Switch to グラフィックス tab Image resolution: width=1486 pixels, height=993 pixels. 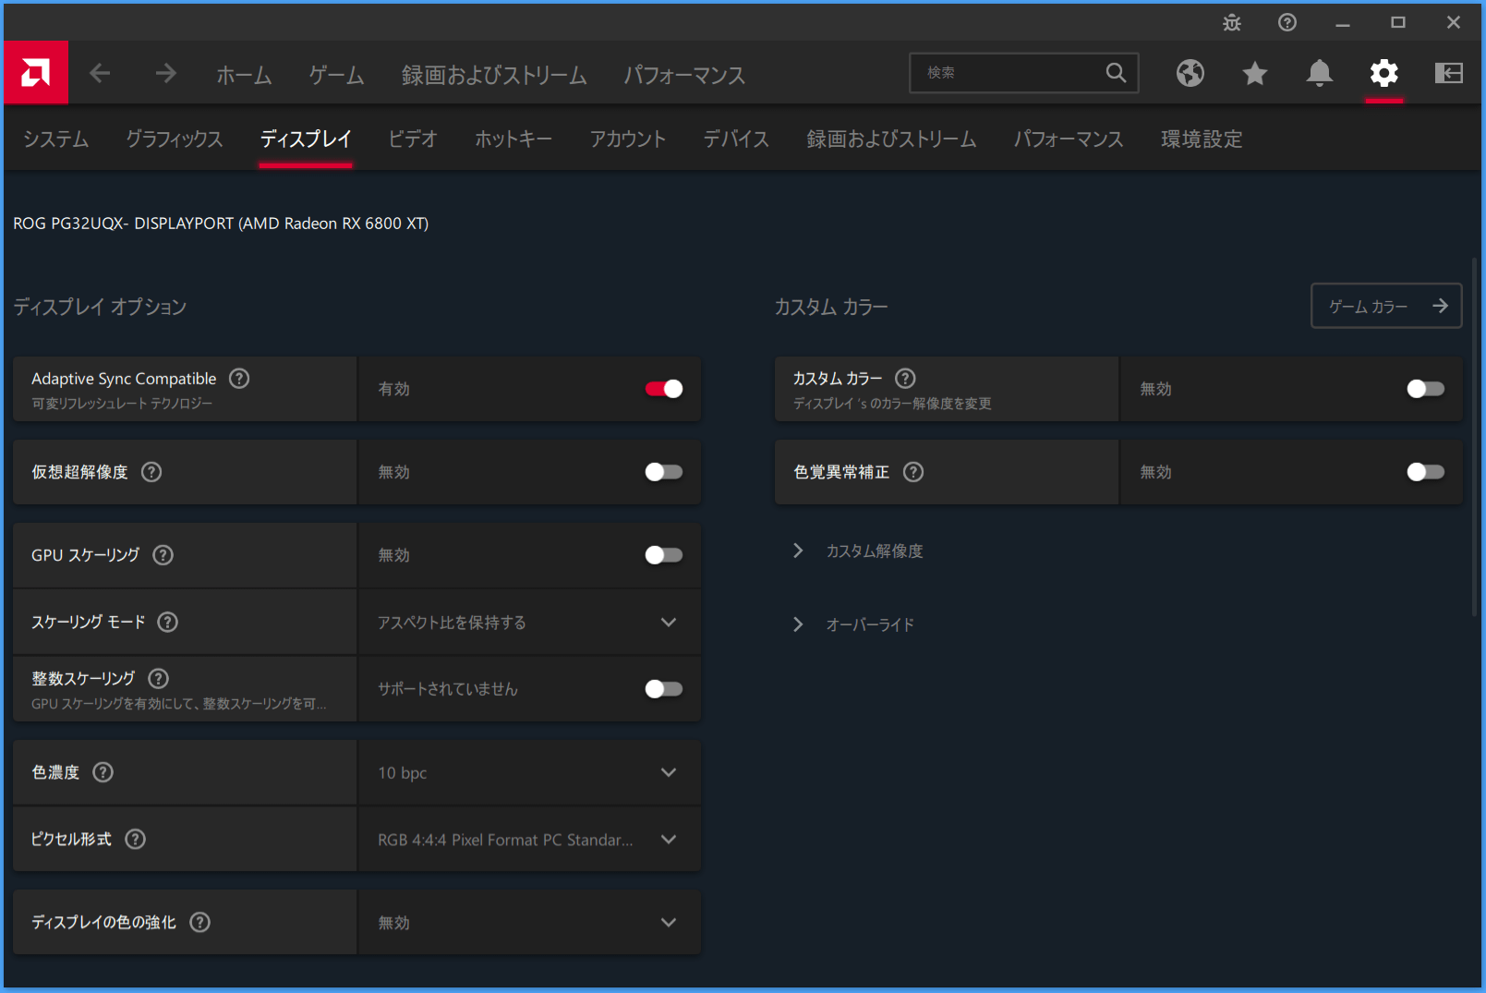coord(175,139)
